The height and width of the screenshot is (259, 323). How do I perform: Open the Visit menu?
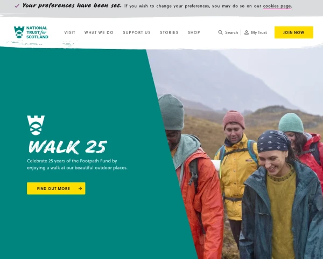pos(70,32)
